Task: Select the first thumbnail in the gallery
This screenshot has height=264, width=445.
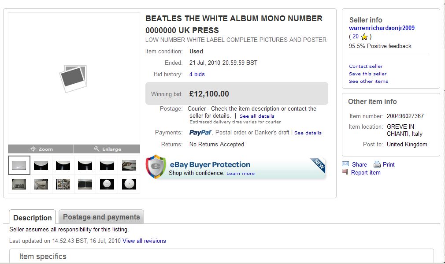Action: pos(19,165)
